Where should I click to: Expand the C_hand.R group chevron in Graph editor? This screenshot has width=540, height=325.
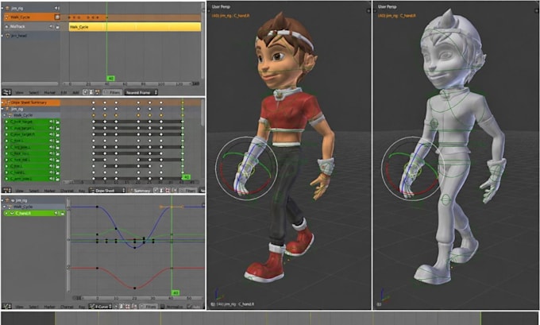tap(6, 213)
